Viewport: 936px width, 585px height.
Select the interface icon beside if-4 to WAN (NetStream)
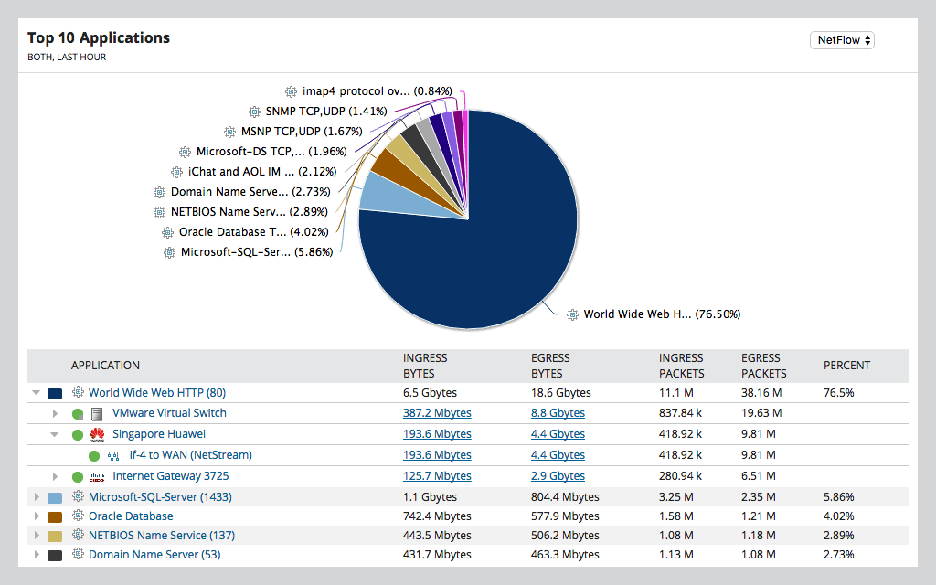113,454
